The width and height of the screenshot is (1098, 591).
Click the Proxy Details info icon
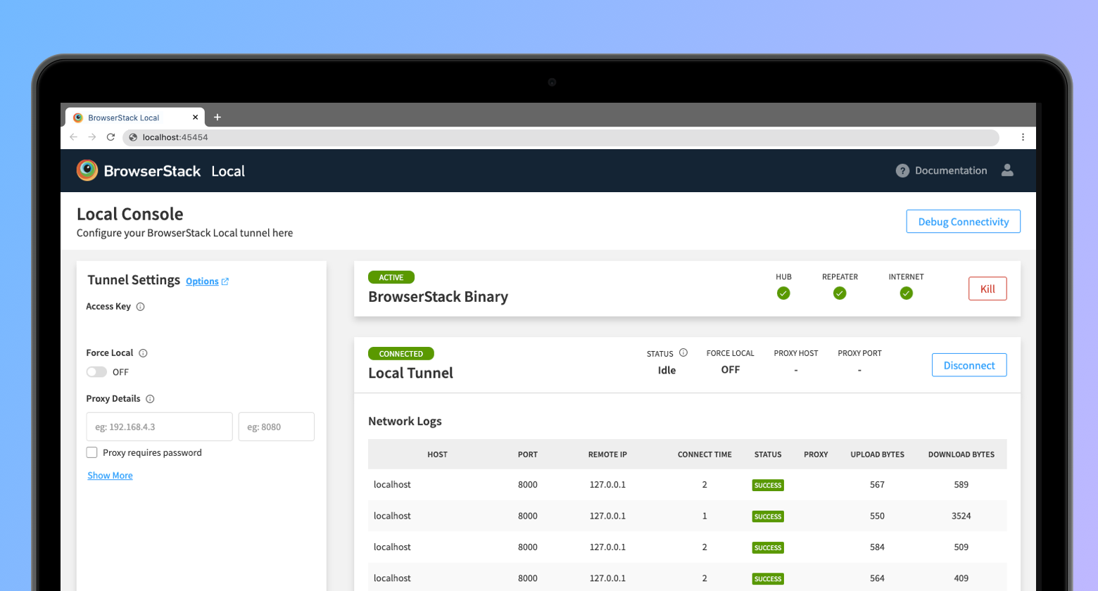coord(150,399)
